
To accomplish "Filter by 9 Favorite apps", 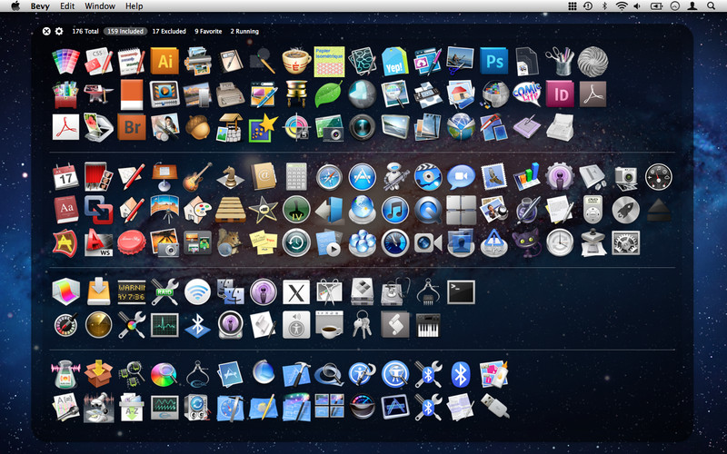I will coord(209,31).
